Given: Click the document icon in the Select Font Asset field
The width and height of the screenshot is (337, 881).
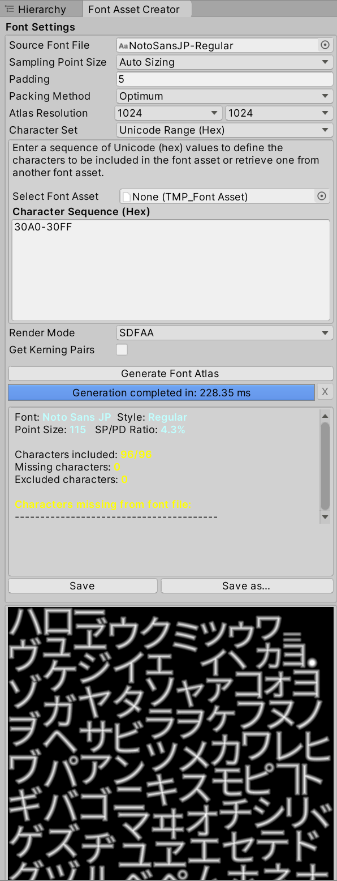Looking at the screenshot, I should point(126,196).
